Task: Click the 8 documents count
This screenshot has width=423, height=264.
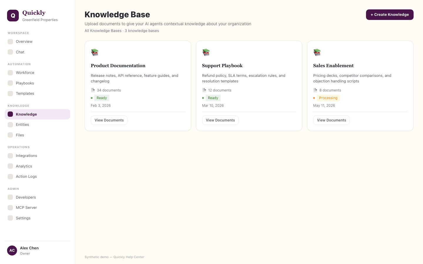Action: pos(330,90)
